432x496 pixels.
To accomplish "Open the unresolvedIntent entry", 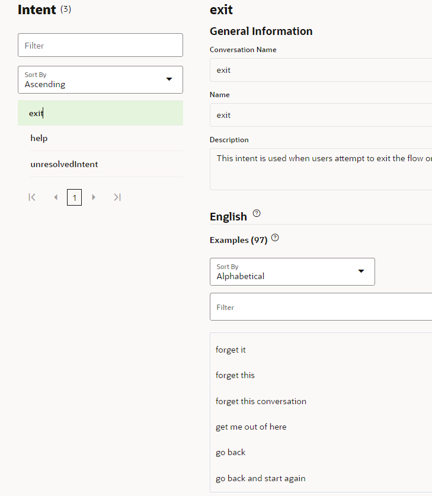I will click(100, 164).
